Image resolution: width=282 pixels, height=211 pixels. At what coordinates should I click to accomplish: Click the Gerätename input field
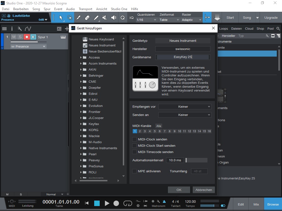(x=183, y=57)
